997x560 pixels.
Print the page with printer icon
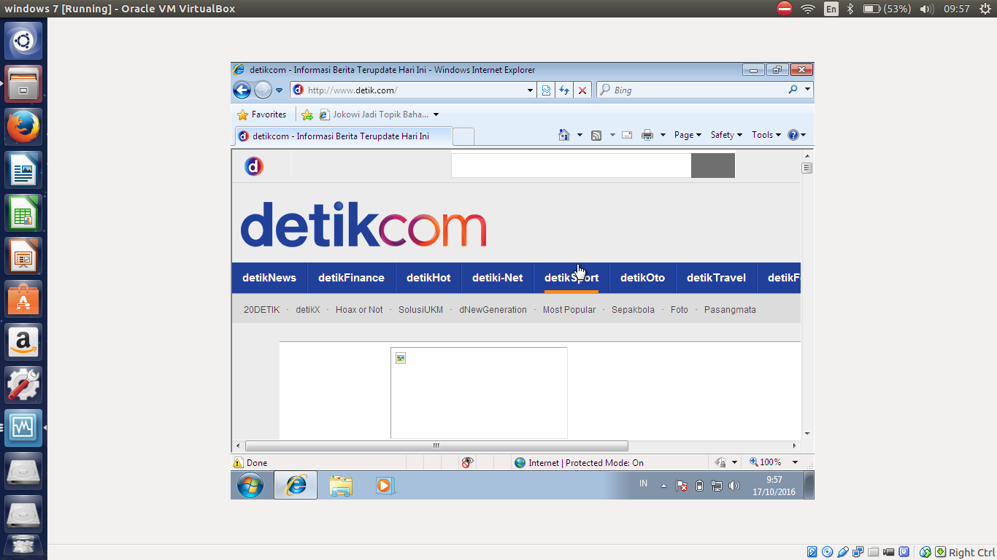(647, 135)
